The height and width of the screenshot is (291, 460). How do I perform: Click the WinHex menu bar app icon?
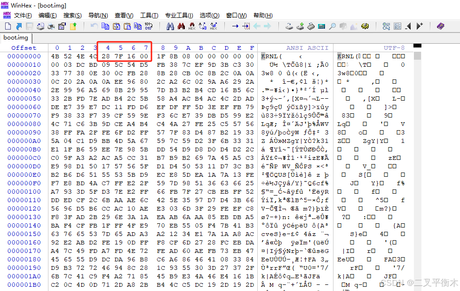click(x=7, y=15)
